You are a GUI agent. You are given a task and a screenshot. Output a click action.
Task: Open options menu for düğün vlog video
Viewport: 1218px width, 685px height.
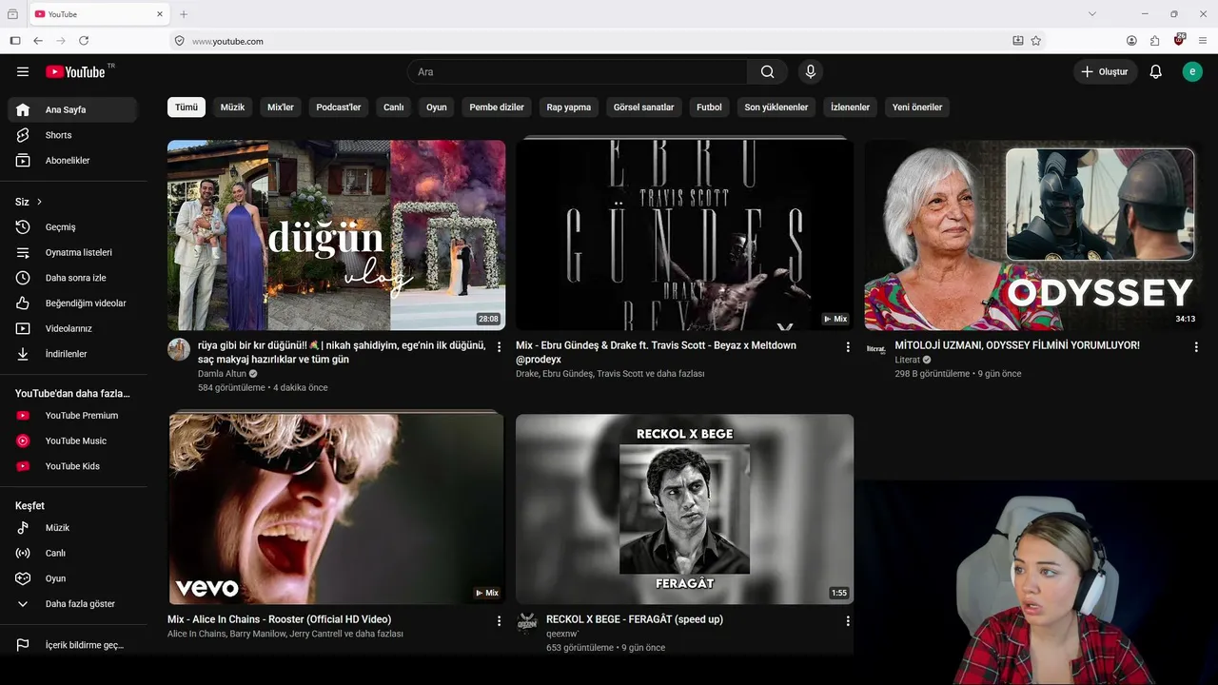499,347
